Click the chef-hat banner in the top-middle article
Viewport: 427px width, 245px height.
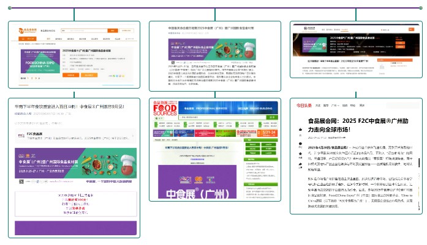point(212,49)
